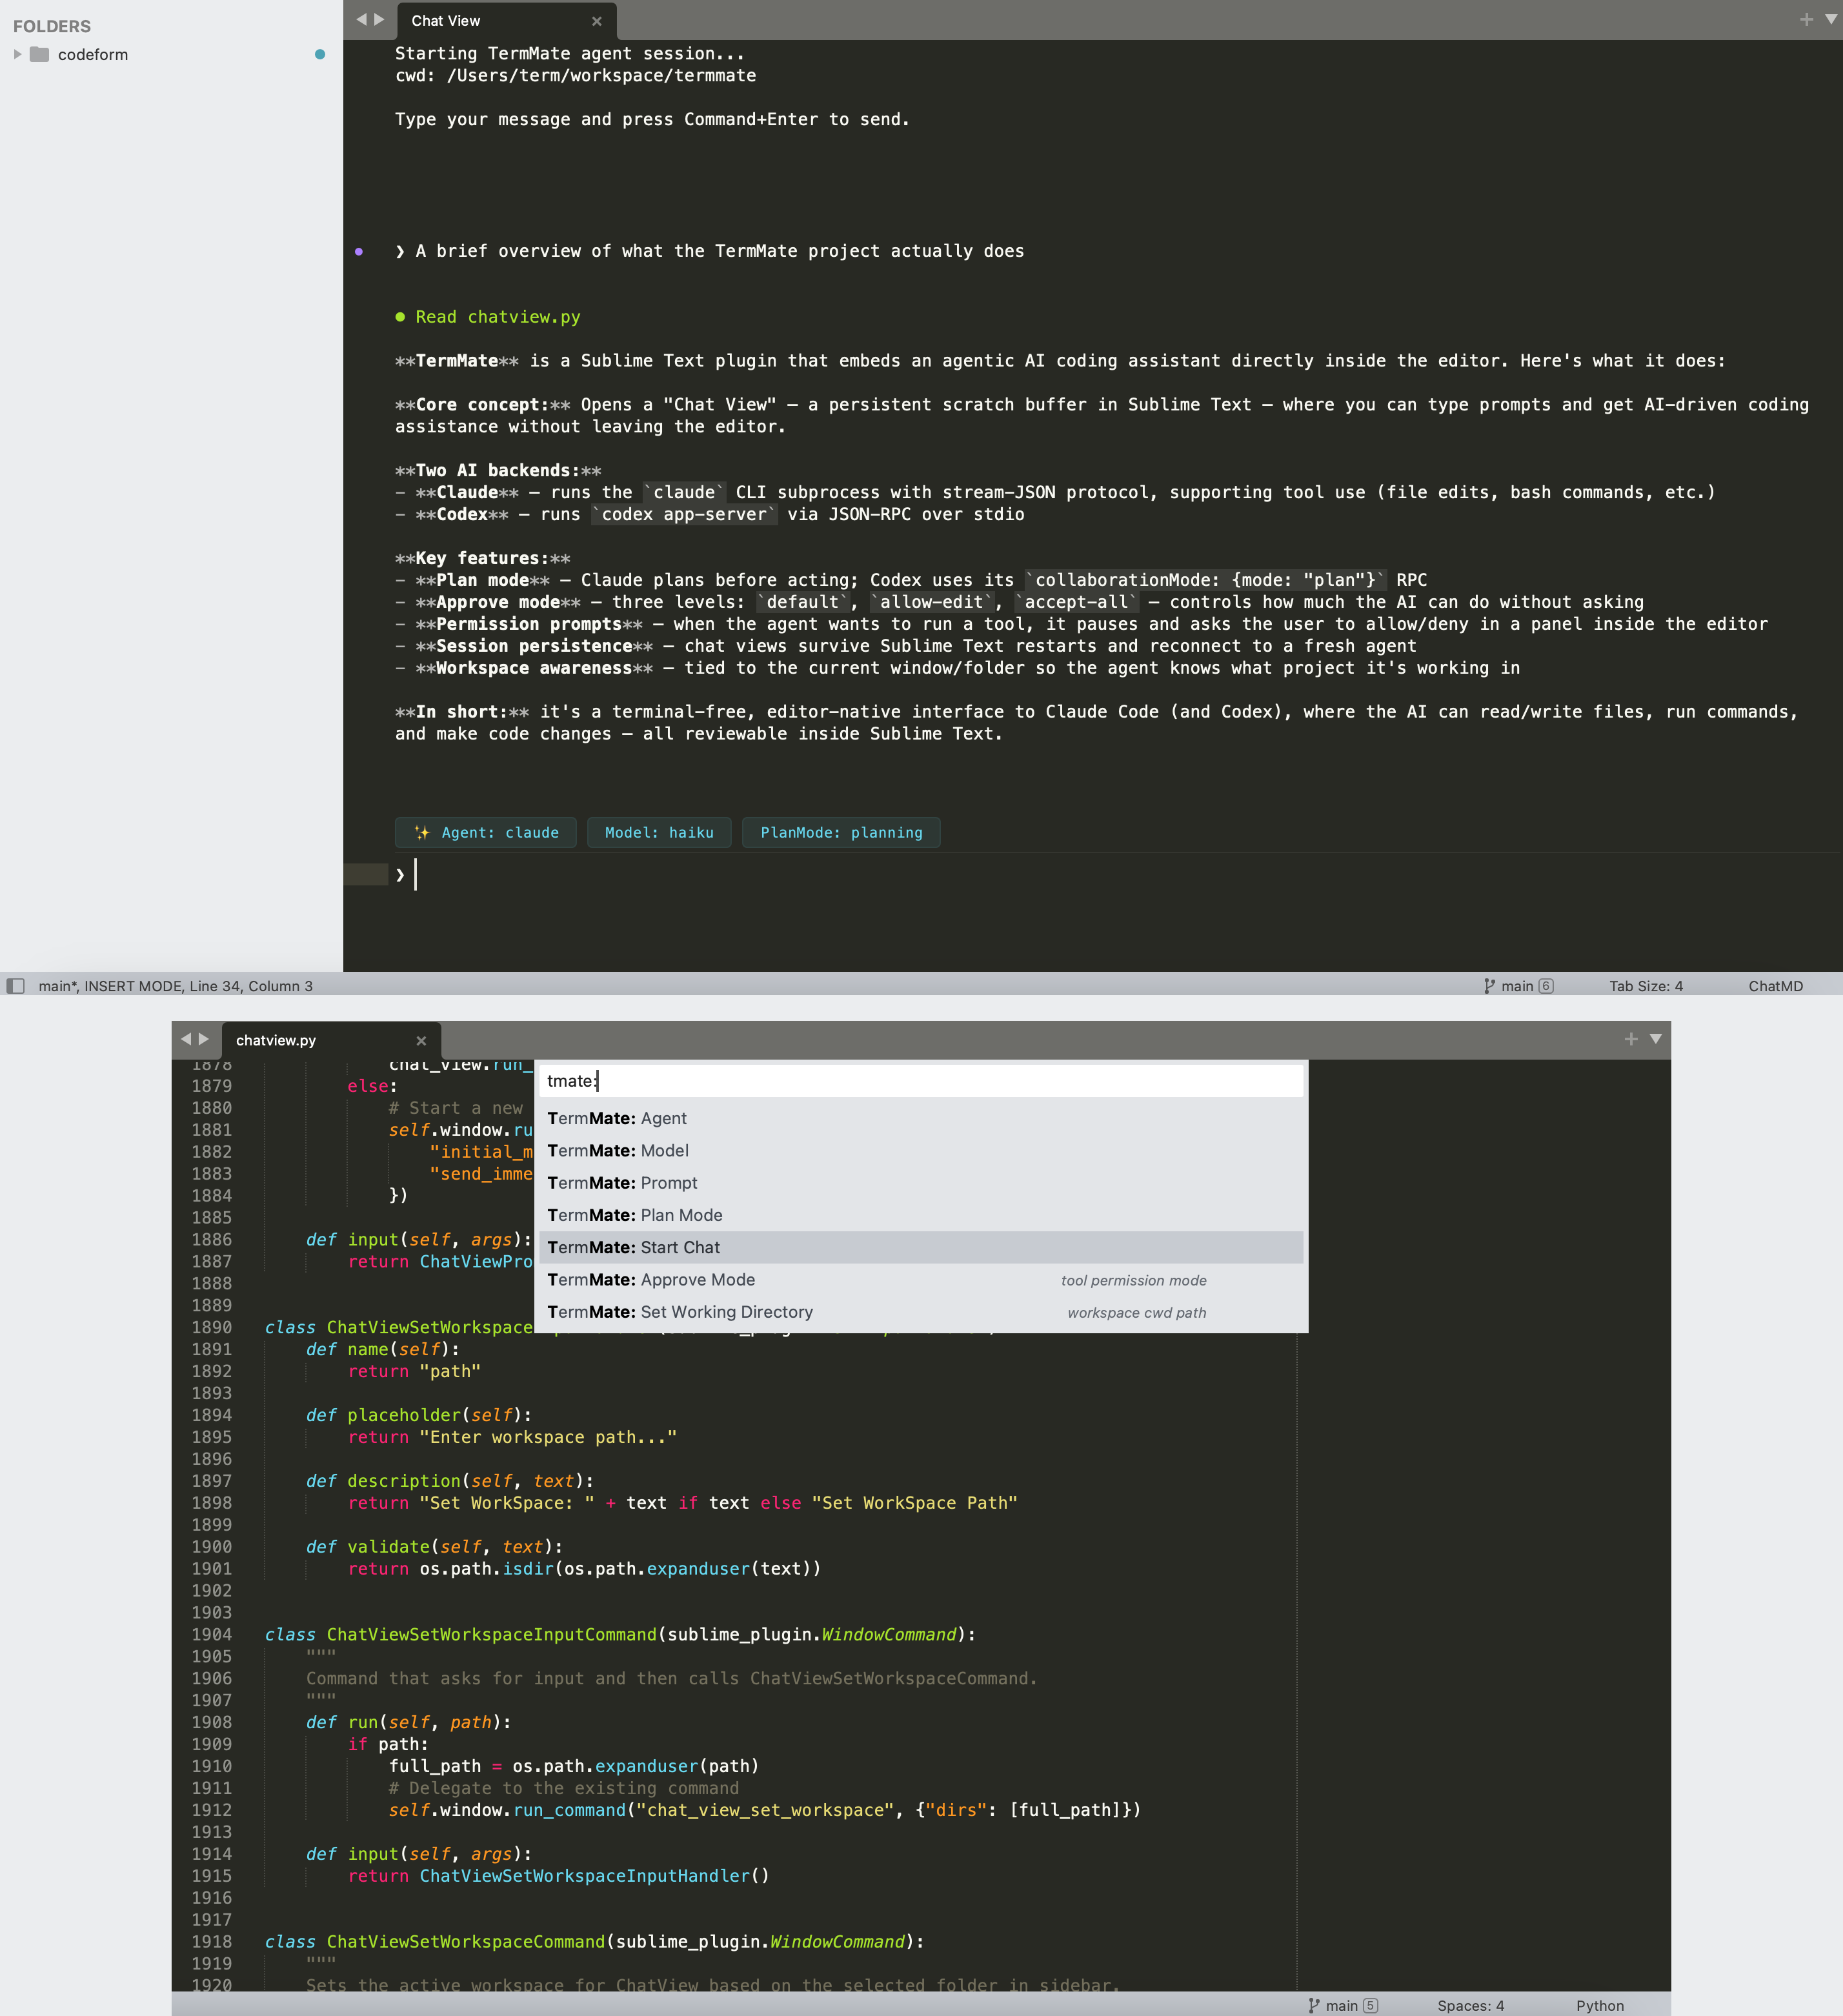Toggle the sidebar with the status bar icon
This screenshot has width=1843, height=2016.
15,986
